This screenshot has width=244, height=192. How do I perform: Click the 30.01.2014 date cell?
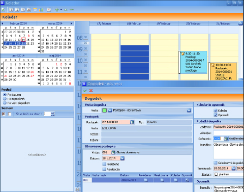coord(129,180)
